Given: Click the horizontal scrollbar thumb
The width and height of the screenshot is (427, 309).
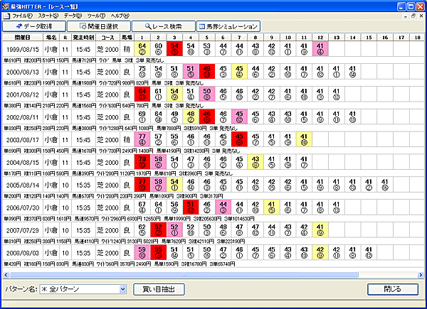Looking at the screenshot, I should [184, 275].
